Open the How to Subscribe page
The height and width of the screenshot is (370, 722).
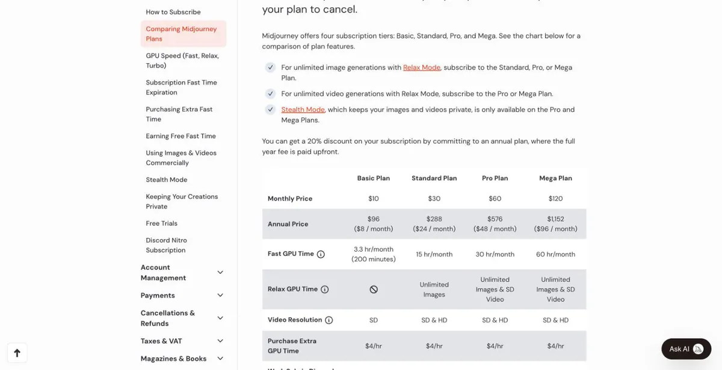coord(173,12)
